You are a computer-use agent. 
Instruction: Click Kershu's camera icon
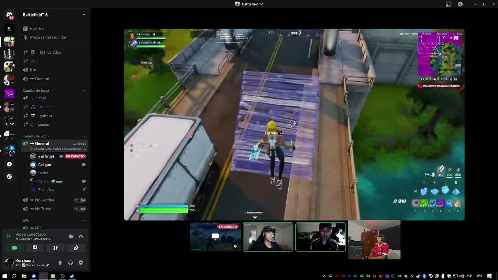[84, 181]
